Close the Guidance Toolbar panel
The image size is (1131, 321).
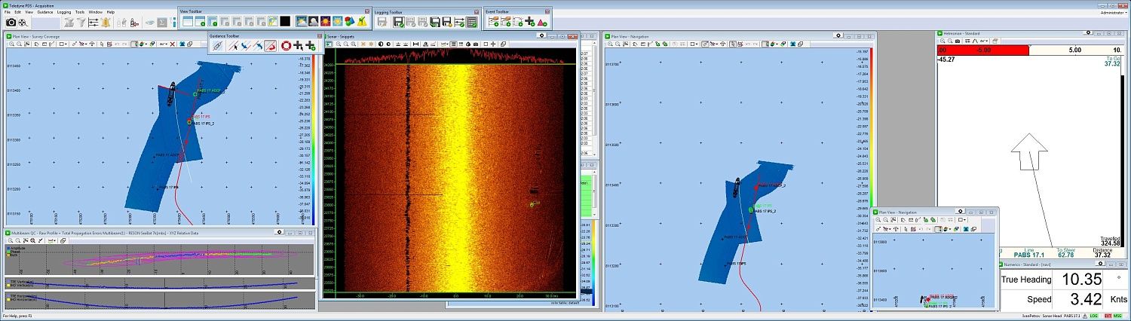pos(320,35)
